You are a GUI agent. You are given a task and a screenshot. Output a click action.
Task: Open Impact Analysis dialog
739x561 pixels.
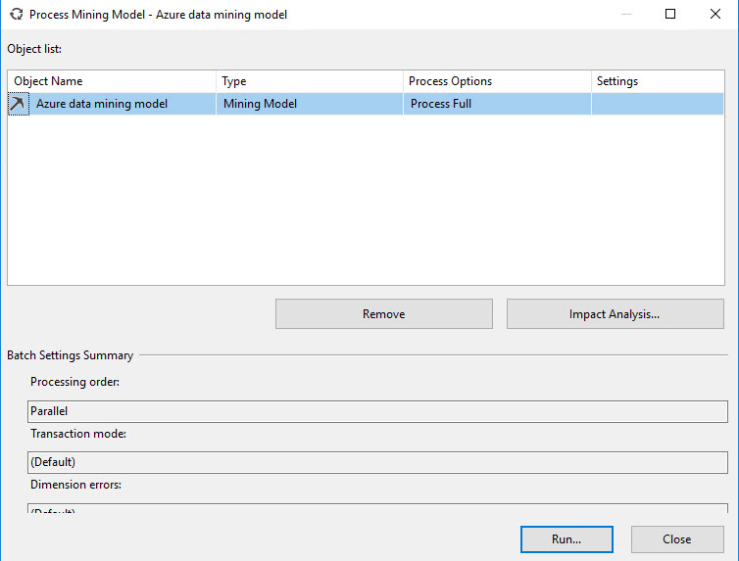(x=616, y=314)
